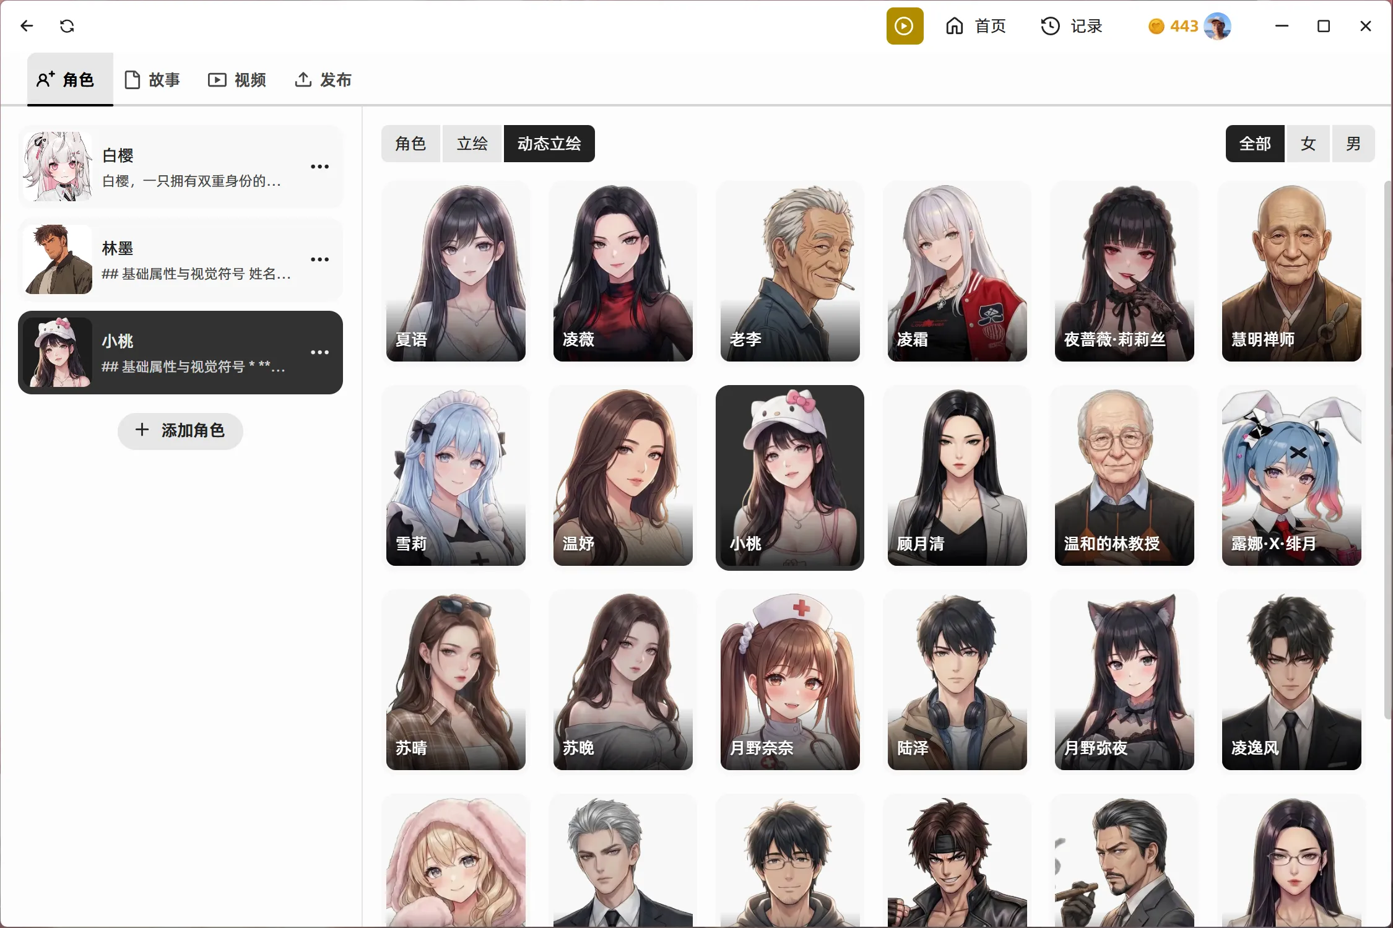
Task: Choose the 慧明禅师 character card
Action: 1291,273
